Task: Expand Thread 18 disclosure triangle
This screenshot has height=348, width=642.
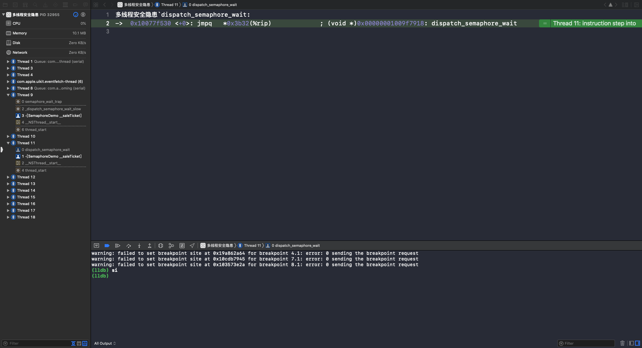Action: pyautogui.click(x=8, y=217)
